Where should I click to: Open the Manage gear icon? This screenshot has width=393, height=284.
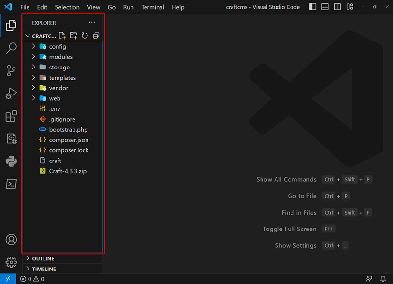11,262
